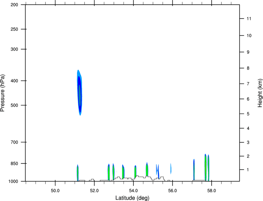Image resolution: width=263 pixels, height=201 pixels.
Task: Click the 'Height (km)' axis label
Action: tap(260, 93)
